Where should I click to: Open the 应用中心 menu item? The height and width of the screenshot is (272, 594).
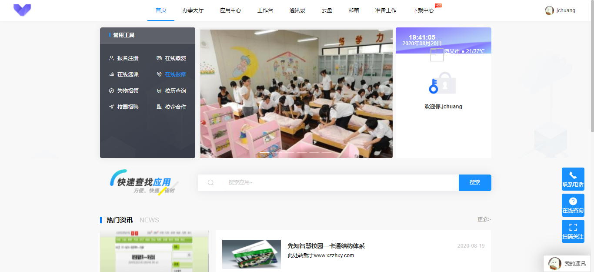(x=230, y=10)
